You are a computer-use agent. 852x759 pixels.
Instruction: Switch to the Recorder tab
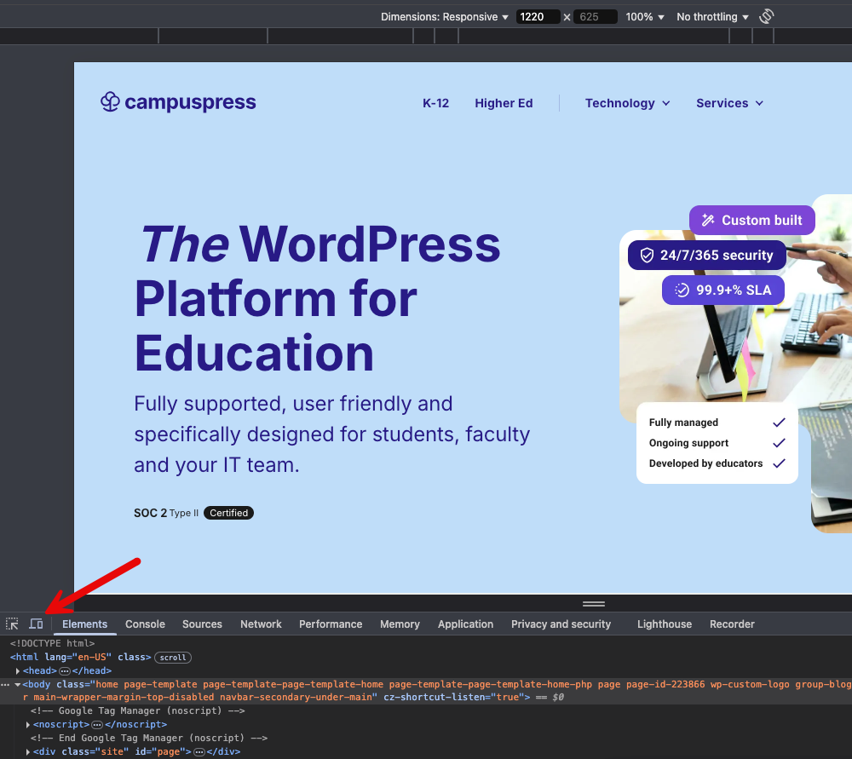coord(732,624)
